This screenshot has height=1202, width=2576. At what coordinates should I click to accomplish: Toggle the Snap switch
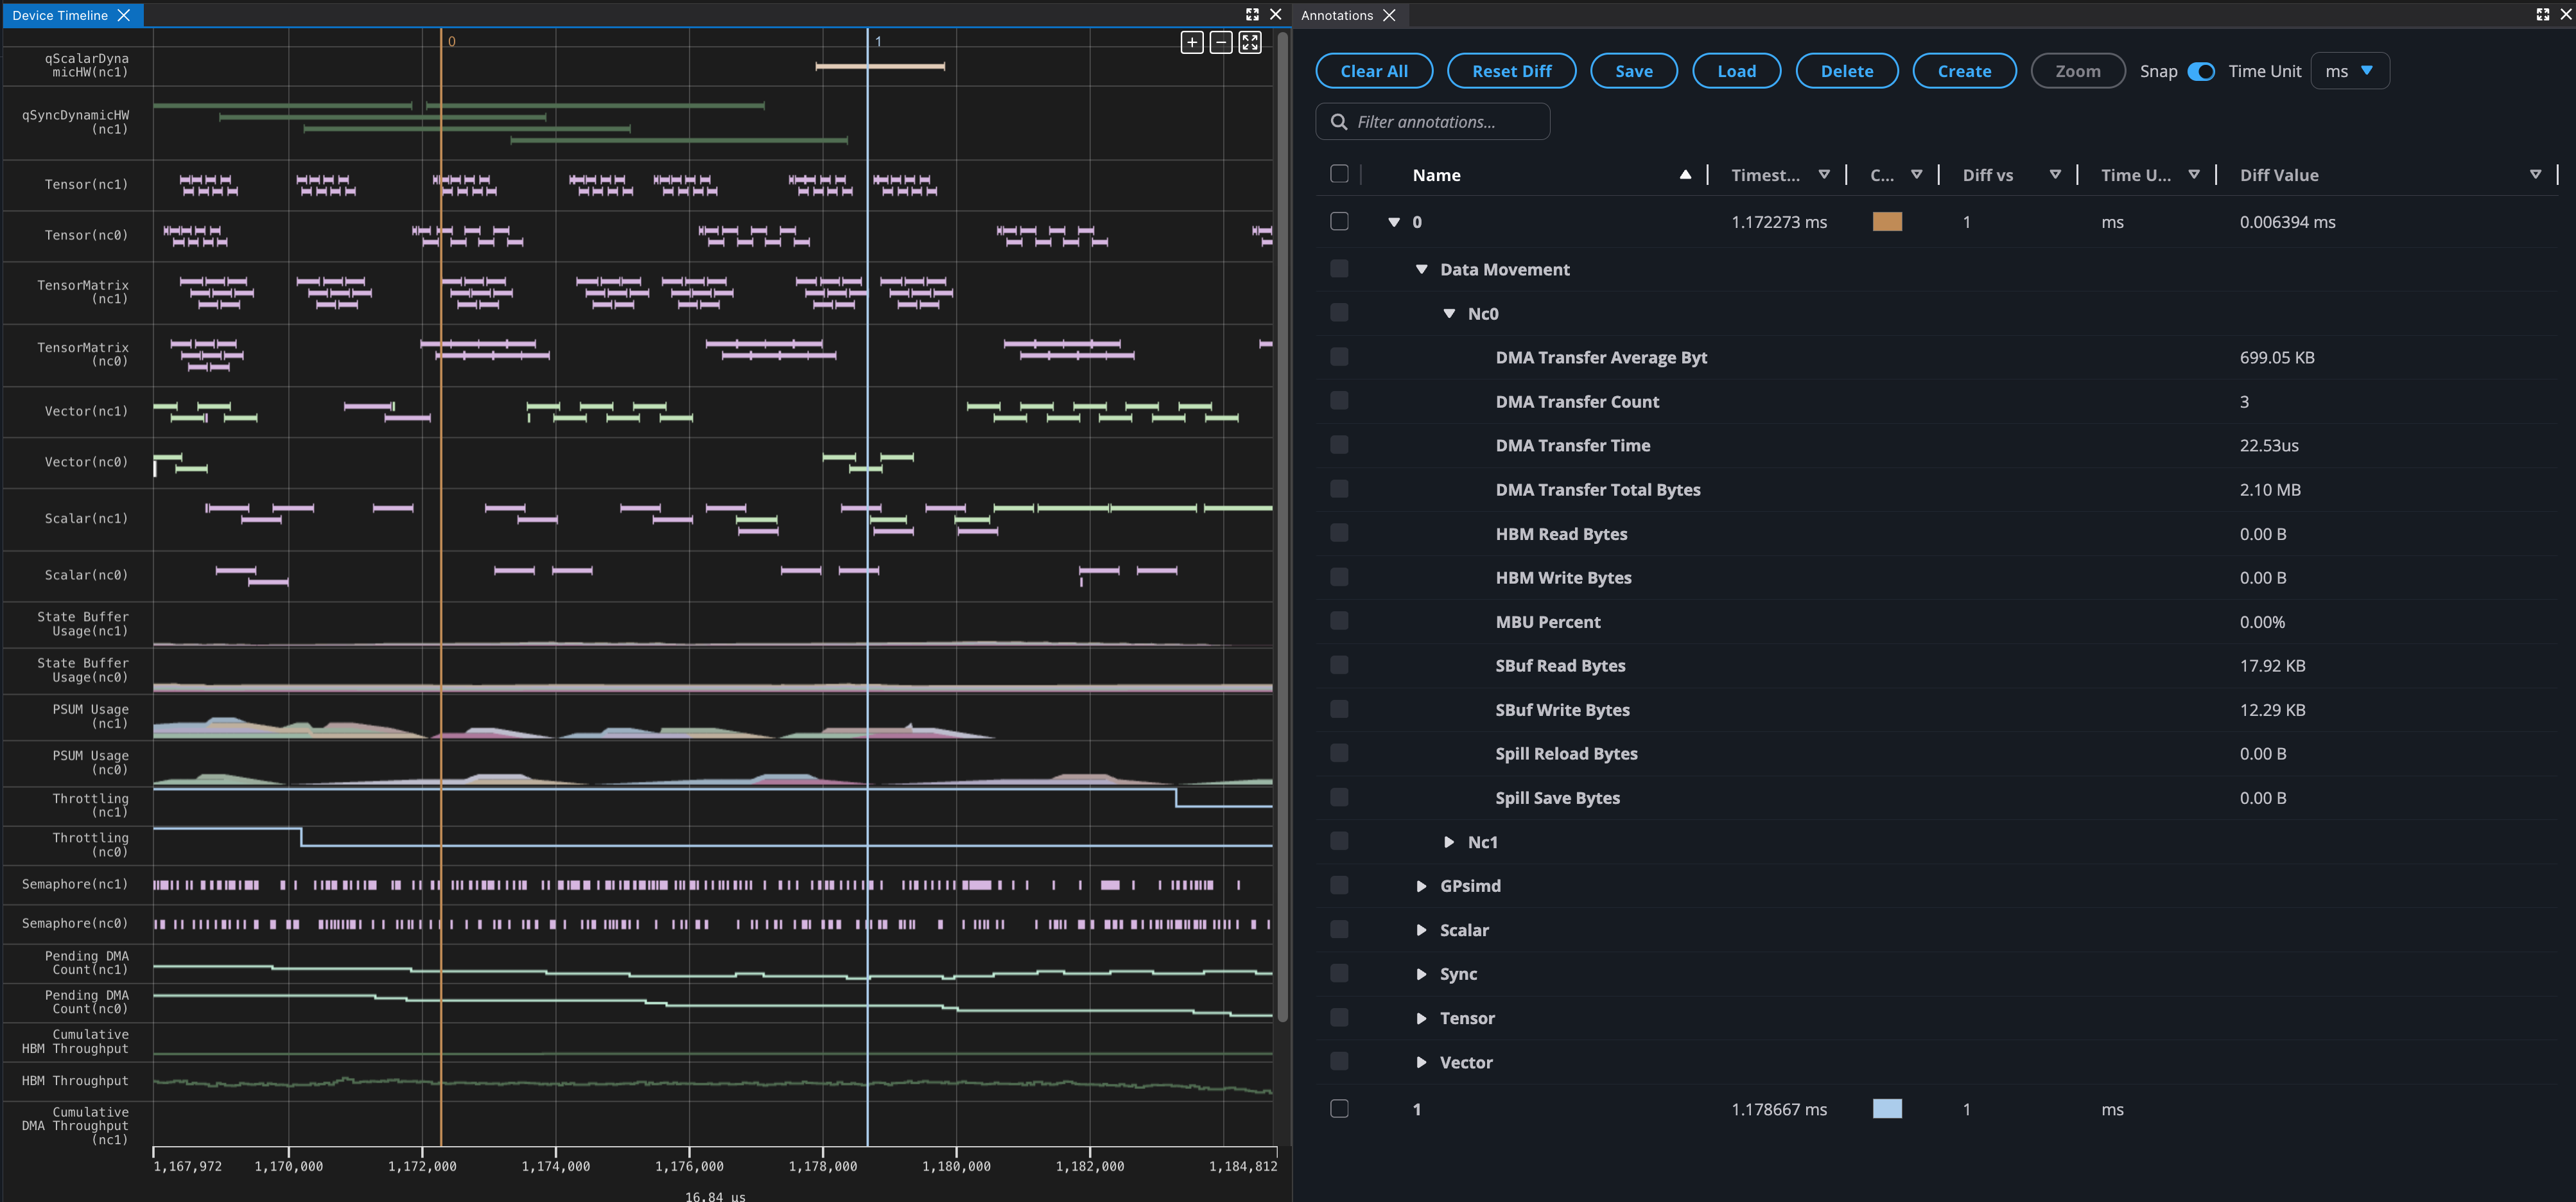(x=2201, y=71)
